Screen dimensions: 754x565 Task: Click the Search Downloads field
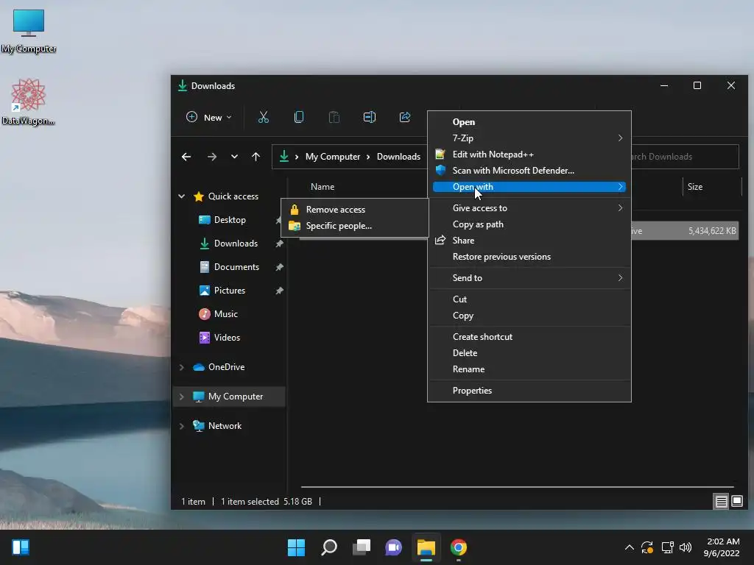pyautogui.click(x=685, y=157)
